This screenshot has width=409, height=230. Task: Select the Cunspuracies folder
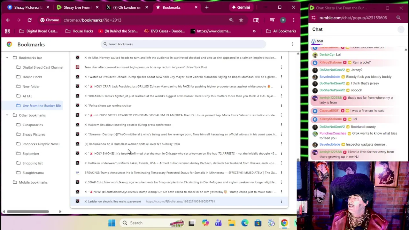pyautogui.click(x=33, y=125)
